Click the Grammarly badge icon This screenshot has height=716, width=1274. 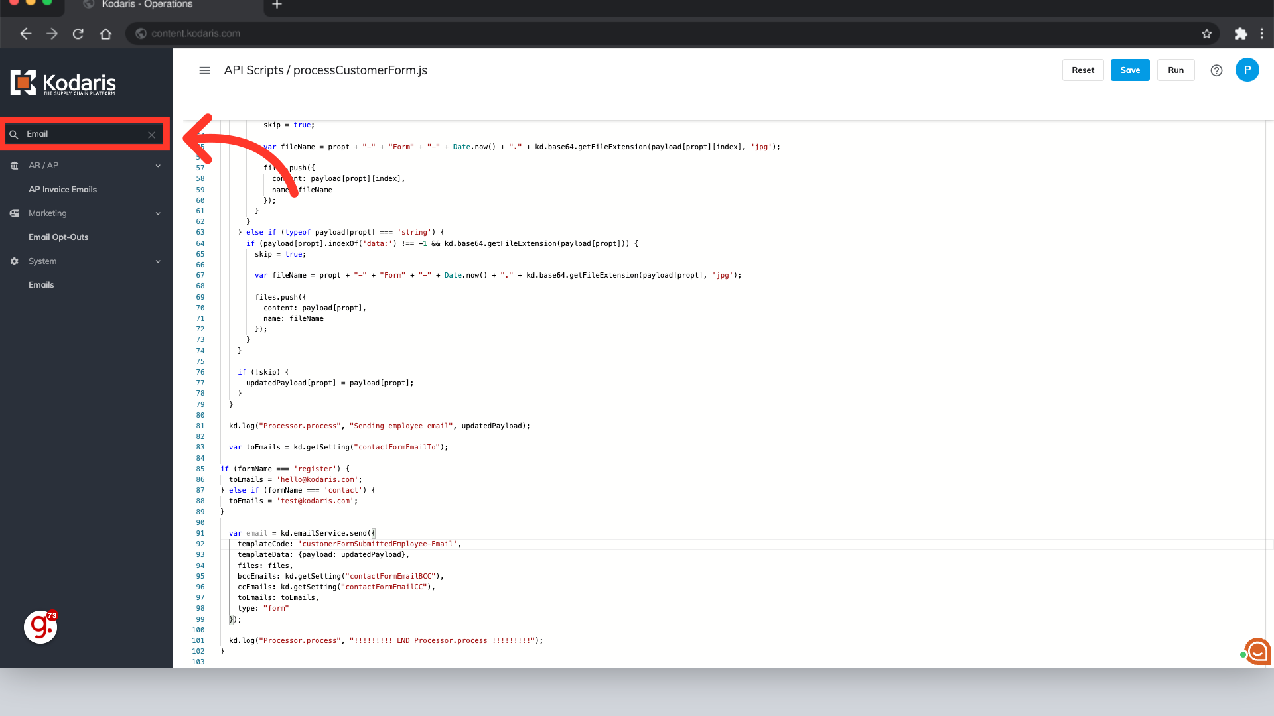tap(40, 626)
